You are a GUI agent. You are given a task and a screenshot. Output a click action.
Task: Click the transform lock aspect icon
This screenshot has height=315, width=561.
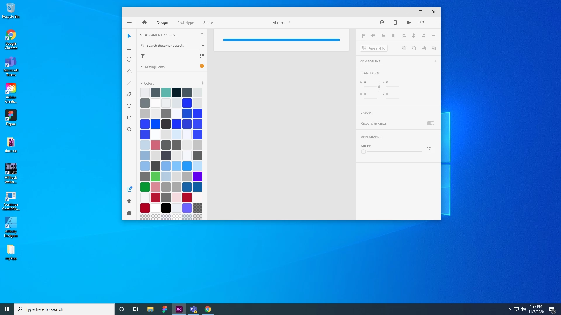(x=379, y=87)
